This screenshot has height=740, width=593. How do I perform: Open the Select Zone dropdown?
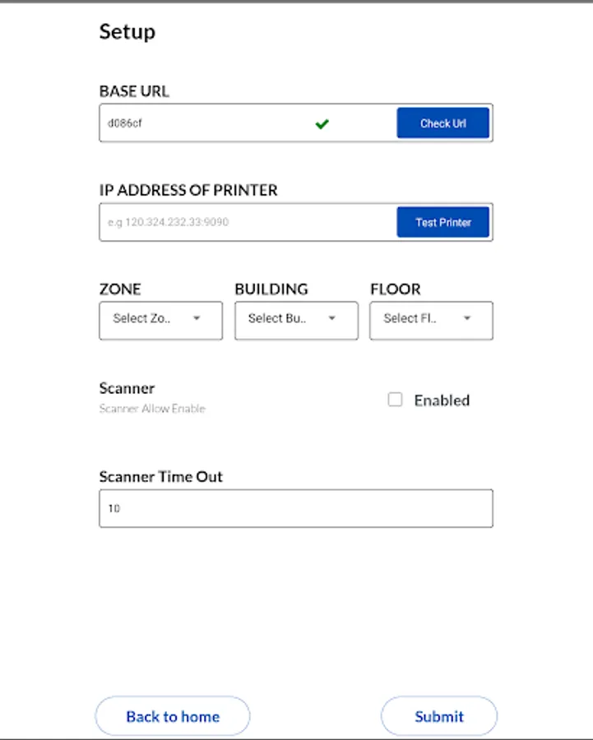click(160, 321)
